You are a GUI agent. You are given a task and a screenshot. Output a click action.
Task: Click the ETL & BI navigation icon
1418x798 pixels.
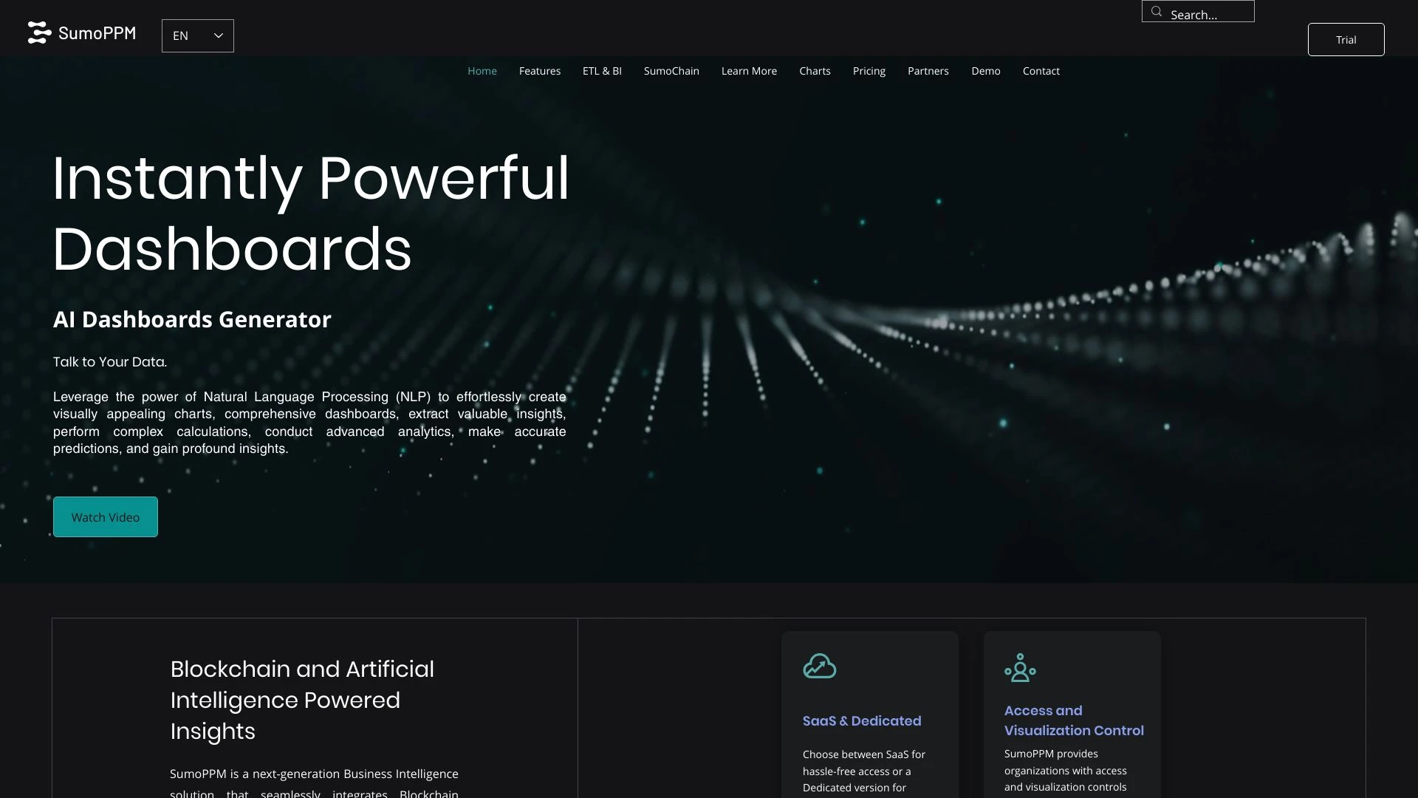[602, 70]
